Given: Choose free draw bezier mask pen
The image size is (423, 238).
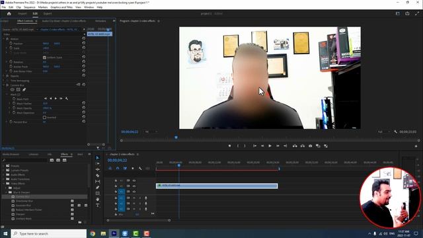Looking at the screenshot, I should point(24,90).
